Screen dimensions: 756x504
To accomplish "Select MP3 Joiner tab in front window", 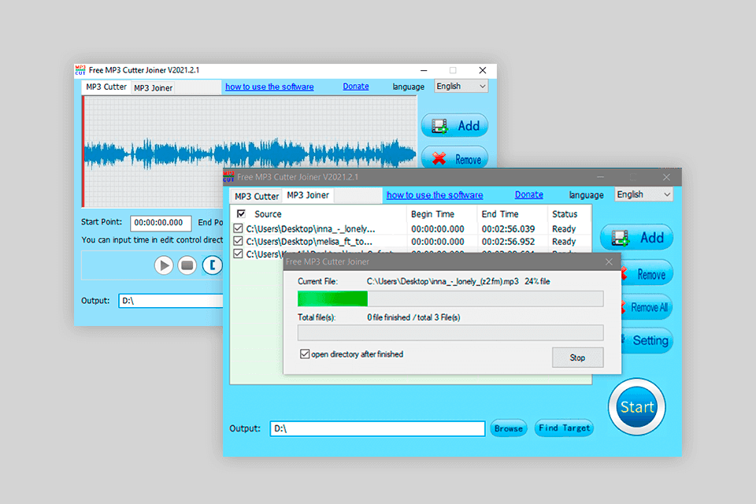I will pos(308,195).
